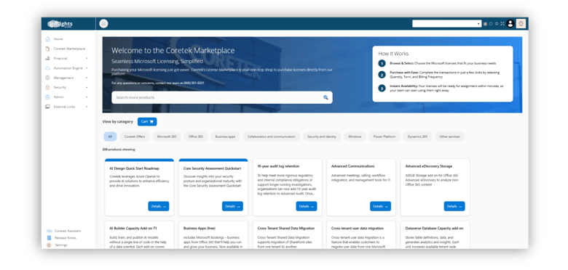Click the fullscreen expand icon in header
The width and height of the screenshot is (568, 270).
pos(502,24)
